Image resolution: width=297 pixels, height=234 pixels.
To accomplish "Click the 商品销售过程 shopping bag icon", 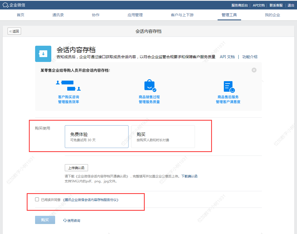I will point(150,85).
